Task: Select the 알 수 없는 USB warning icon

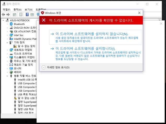Action: [15, 98]
